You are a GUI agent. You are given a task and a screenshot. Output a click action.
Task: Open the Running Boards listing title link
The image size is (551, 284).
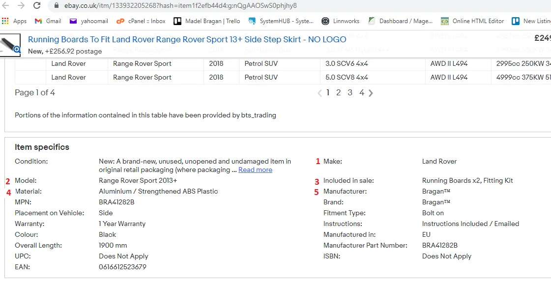[187, 39]
